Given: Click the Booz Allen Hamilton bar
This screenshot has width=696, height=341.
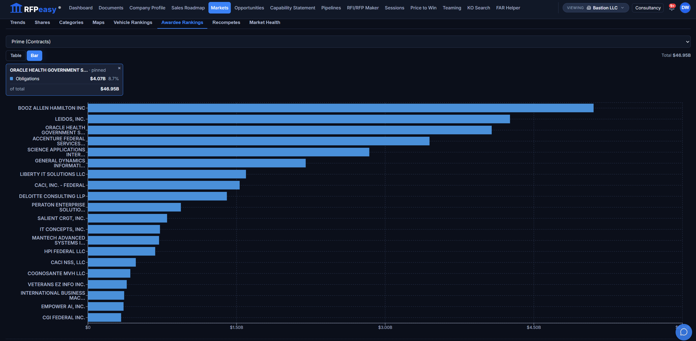Looking at the screenshot, I should click(x=341, y=108).
